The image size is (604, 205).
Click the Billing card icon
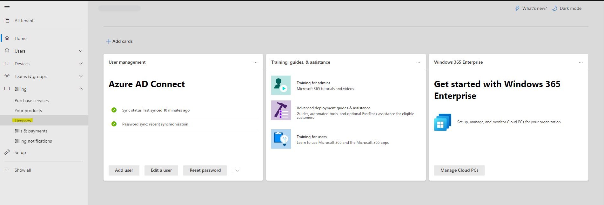[x=7, y=89]
